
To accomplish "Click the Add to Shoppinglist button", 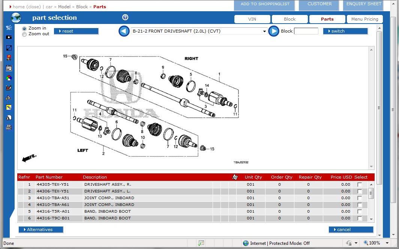I will [265, 4].
